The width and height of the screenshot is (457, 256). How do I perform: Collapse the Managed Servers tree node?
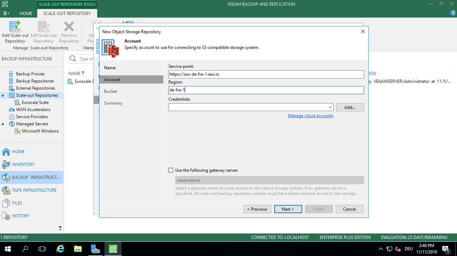pyautogui.click(x=3, y=124)
